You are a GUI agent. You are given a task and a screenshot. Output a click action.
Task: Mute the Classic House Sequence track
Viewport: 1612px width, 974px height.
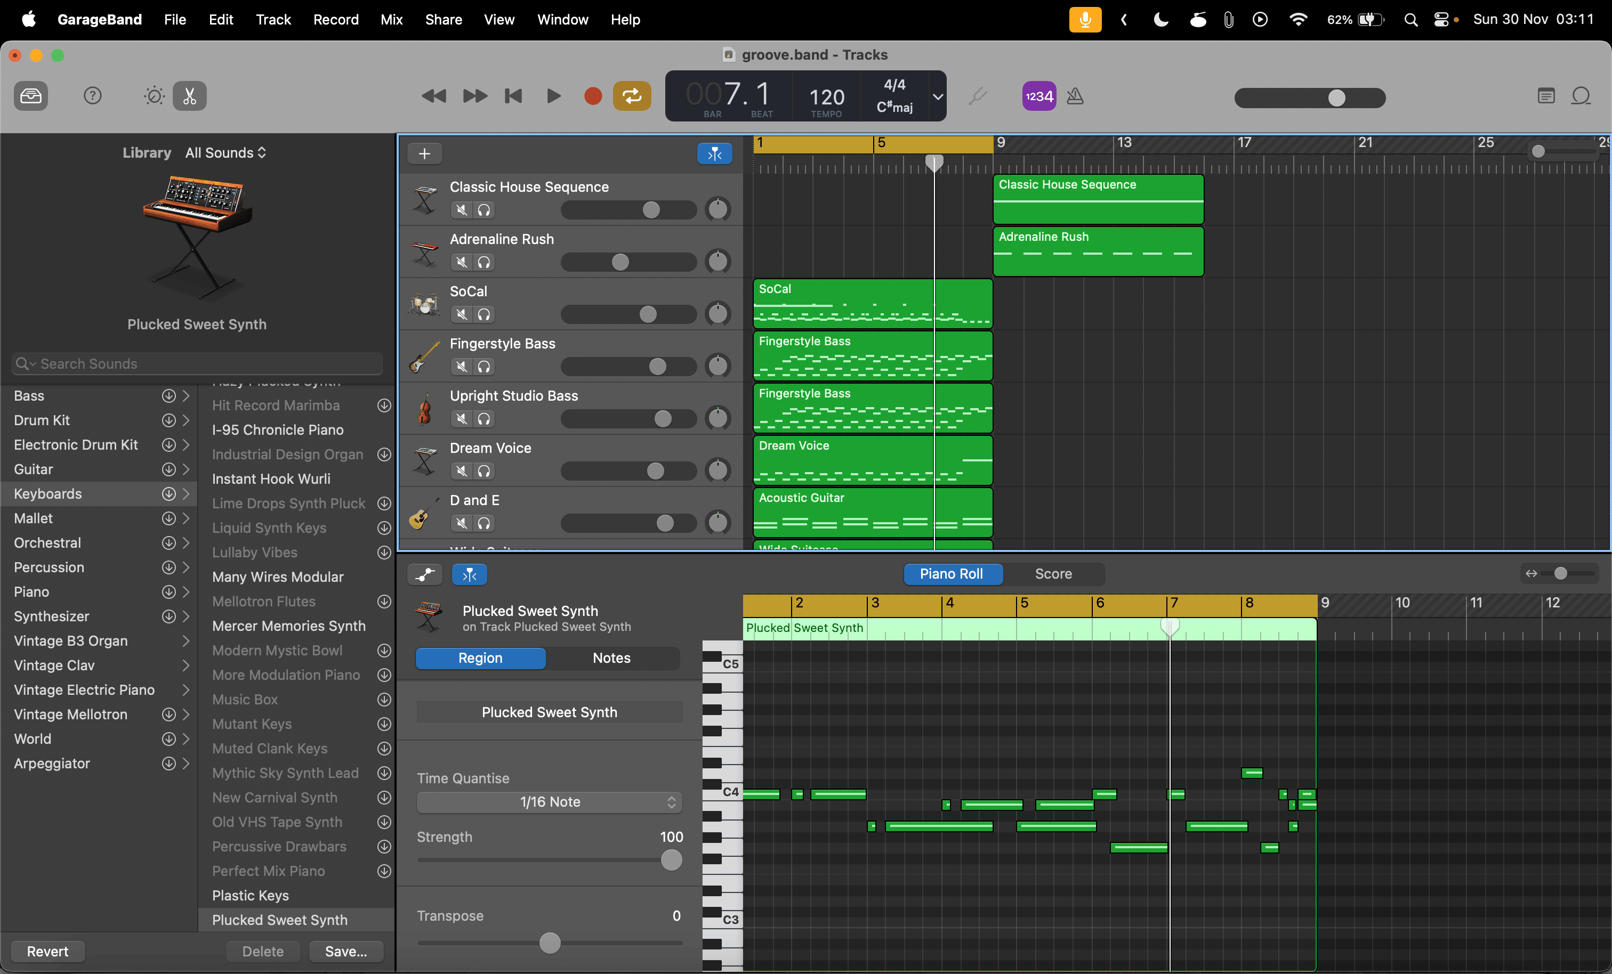coord(462,210)
